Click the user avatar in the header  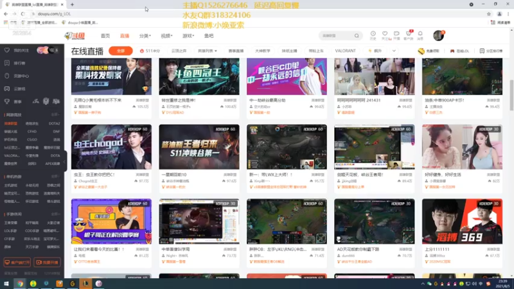click(438, 35)
